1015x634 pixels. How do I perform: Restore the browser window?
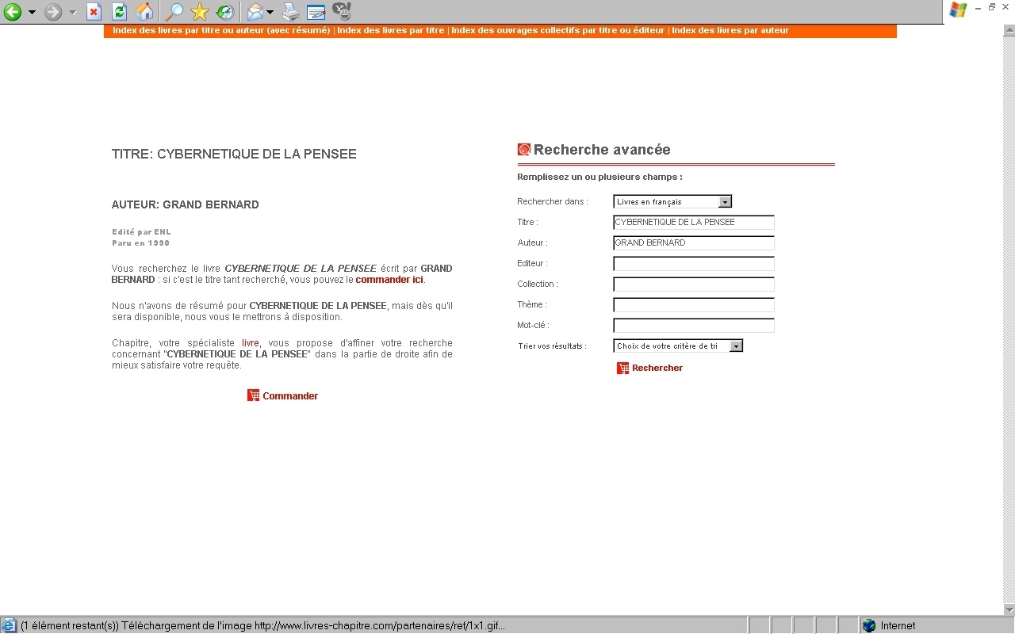(992, 6)
